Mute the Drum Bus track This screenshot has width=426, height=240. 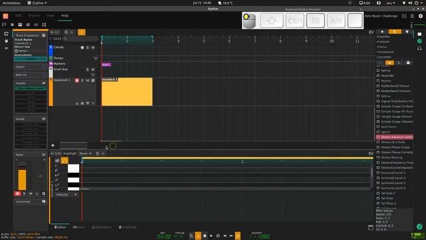click(93, 69)
